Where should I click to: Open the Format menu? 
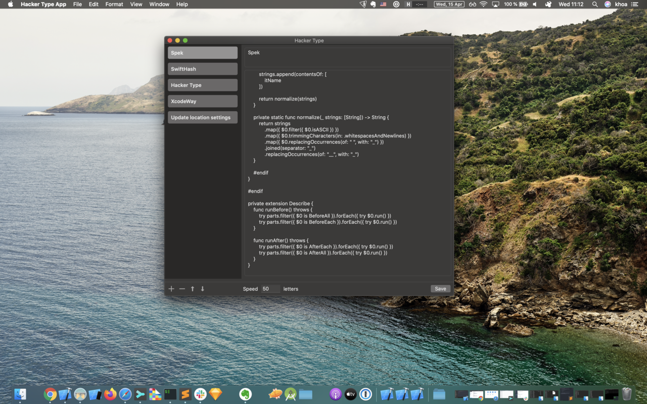pos(114,4)
